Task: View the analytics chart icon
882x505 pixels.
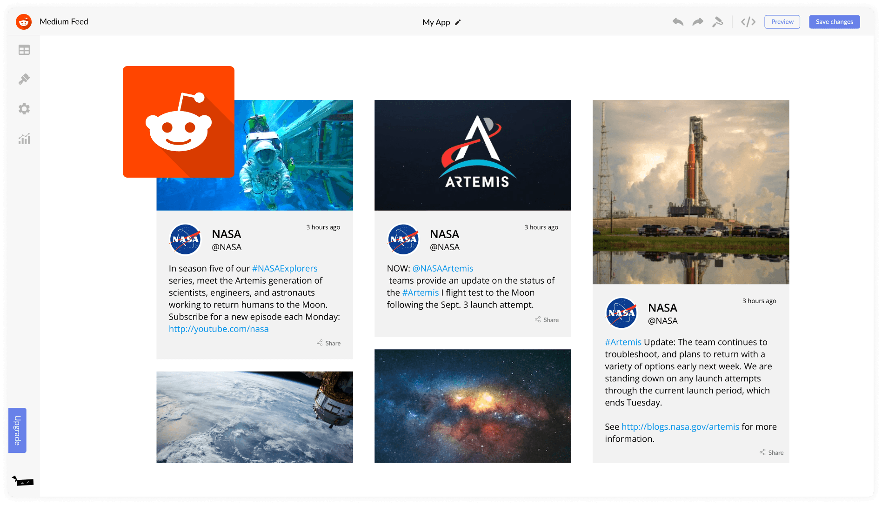Action: click(24, 139)
